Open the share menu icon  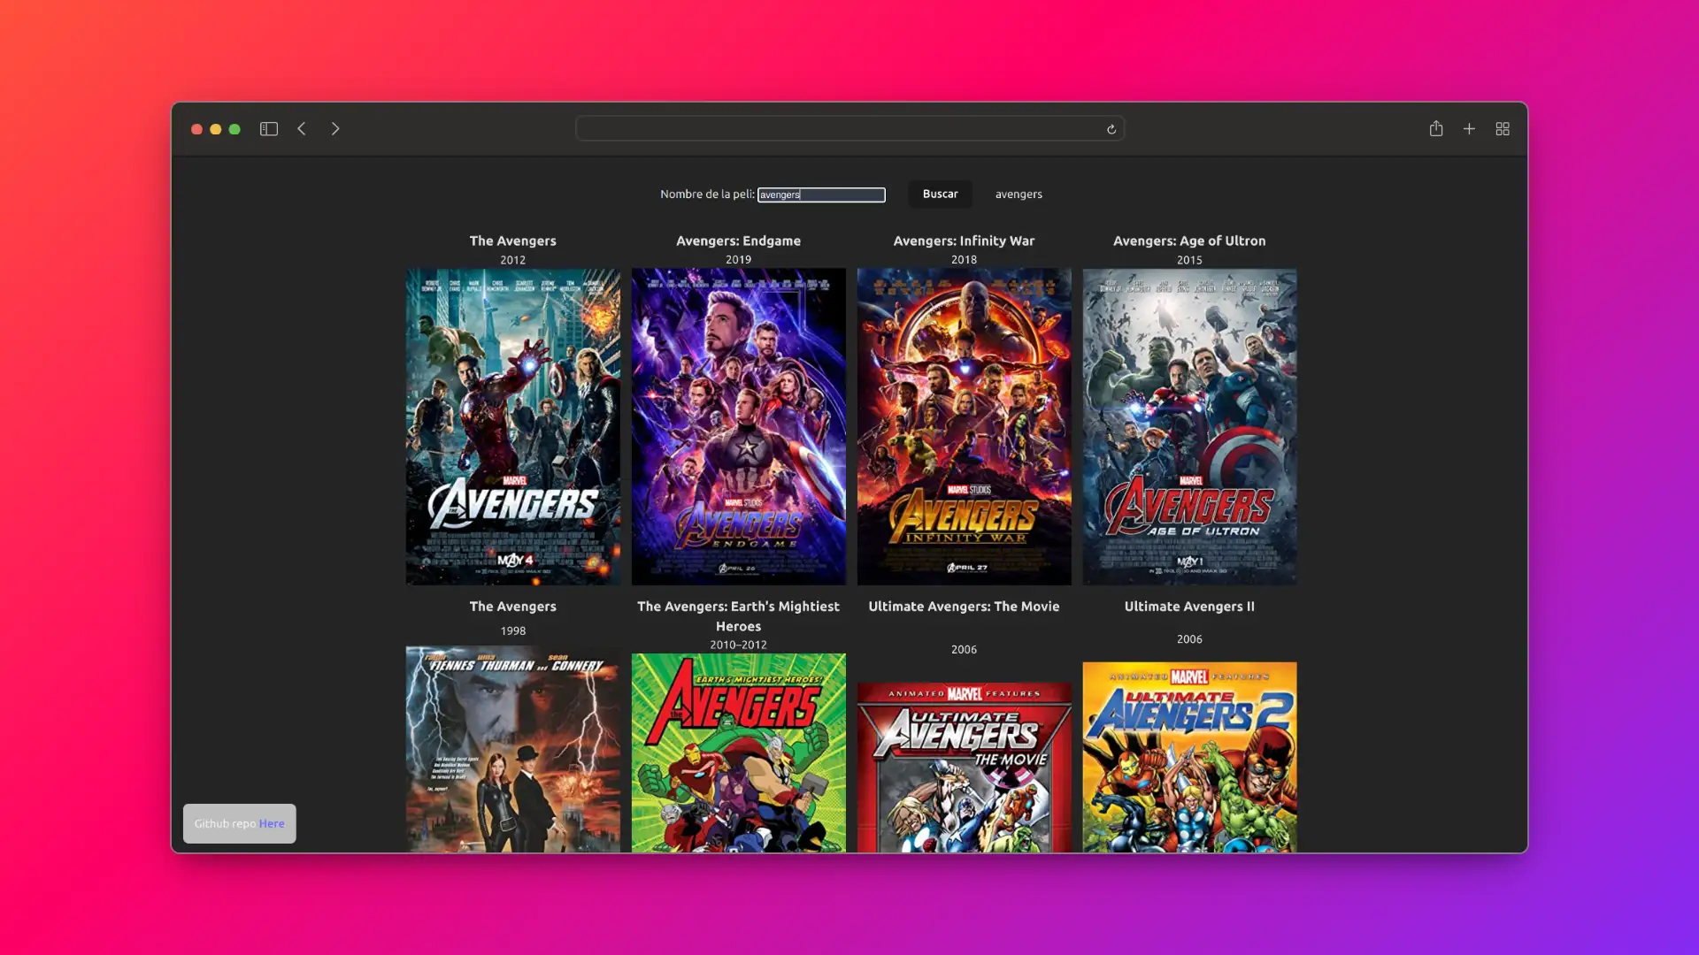pos(1436,129)
